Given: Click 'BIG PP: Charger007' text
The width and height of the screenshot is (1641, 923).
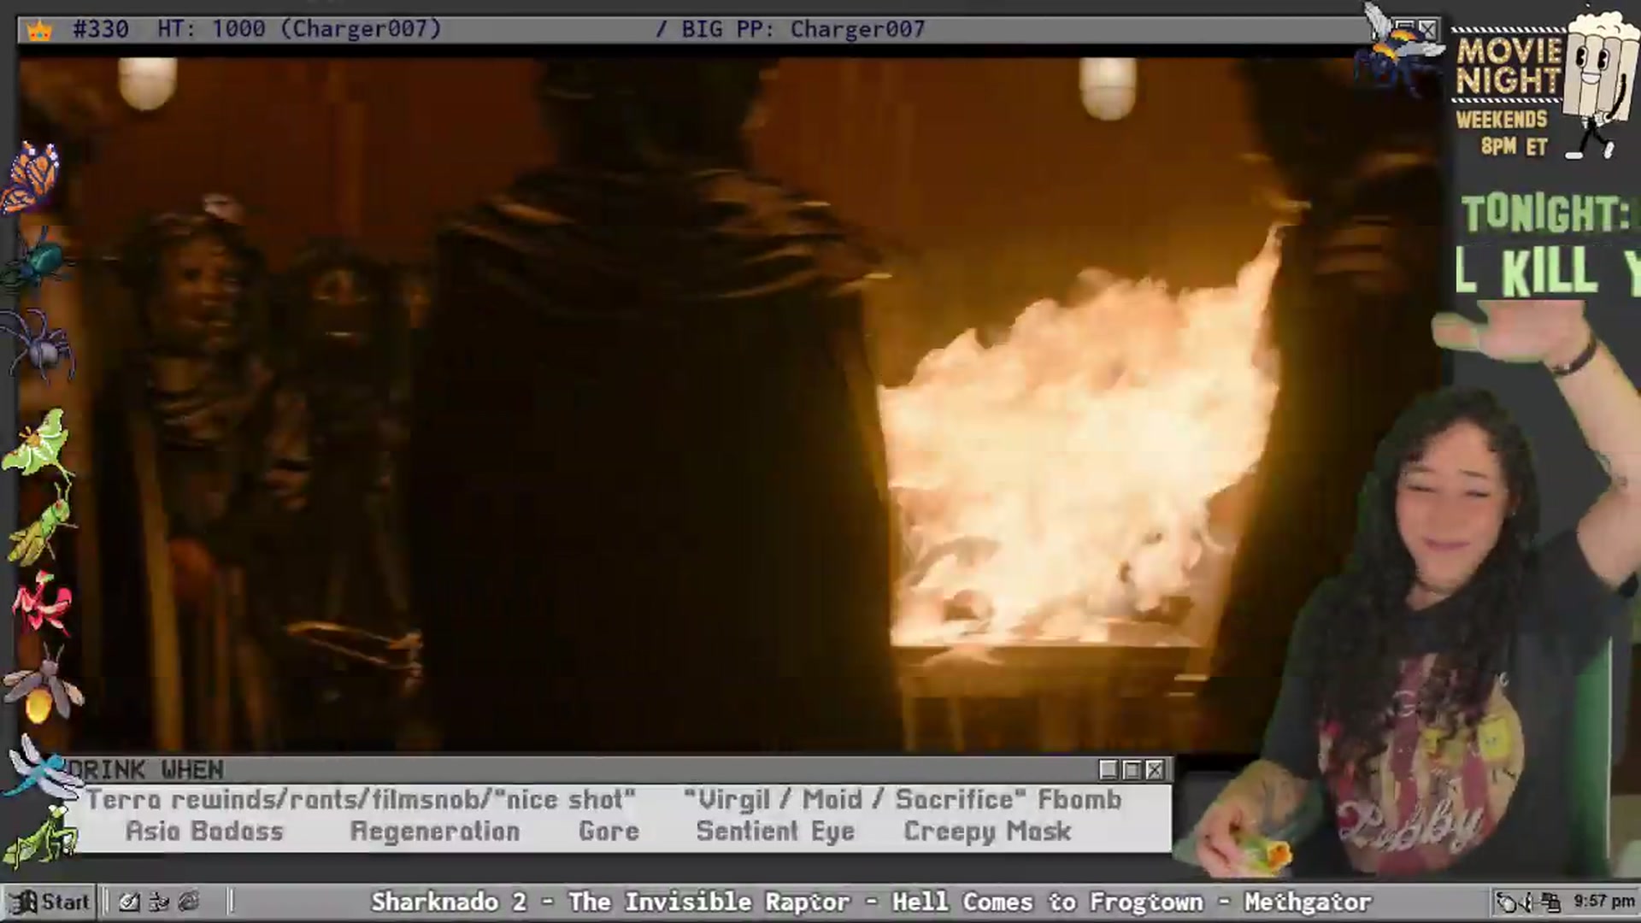Looking at the screenshot, I should tap(803, 29).
